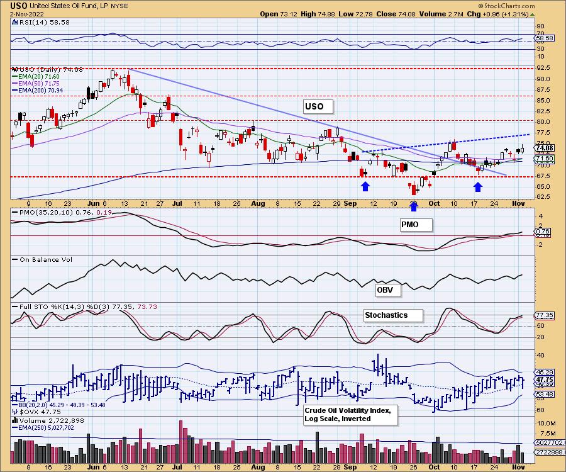Click the 67.5 price axis label

(x=543, y=176)
